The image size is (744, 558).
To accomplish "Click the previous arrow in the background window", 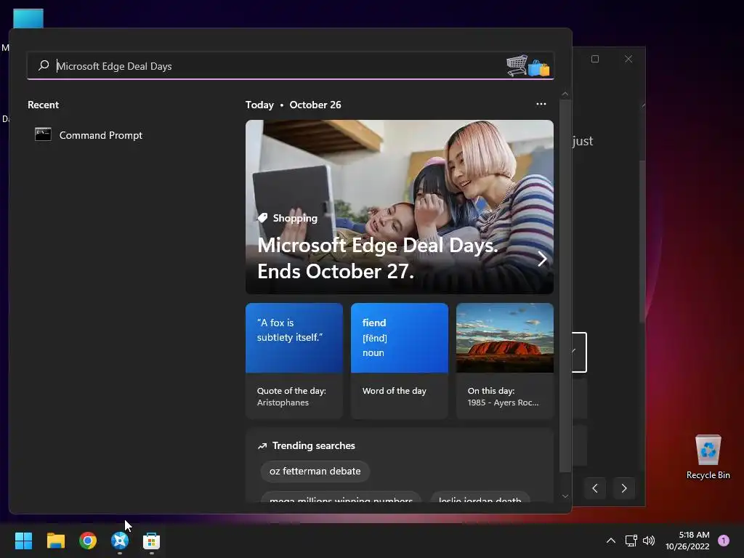I will [595, 488].
